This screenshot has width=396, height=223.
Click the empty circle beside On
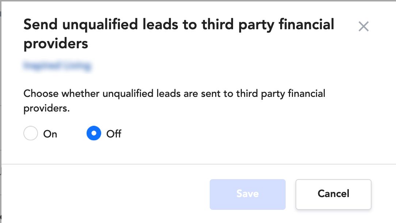point(31,133)
